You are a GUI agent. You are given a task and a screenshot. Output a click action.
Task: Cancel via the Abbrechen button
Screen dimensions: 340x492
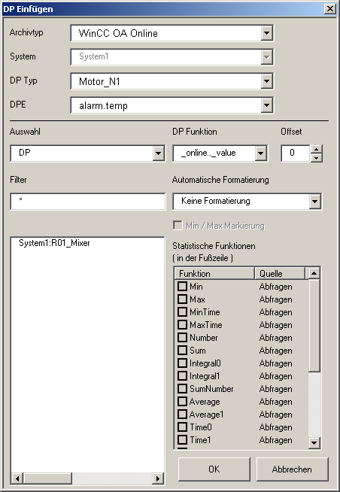292,469
